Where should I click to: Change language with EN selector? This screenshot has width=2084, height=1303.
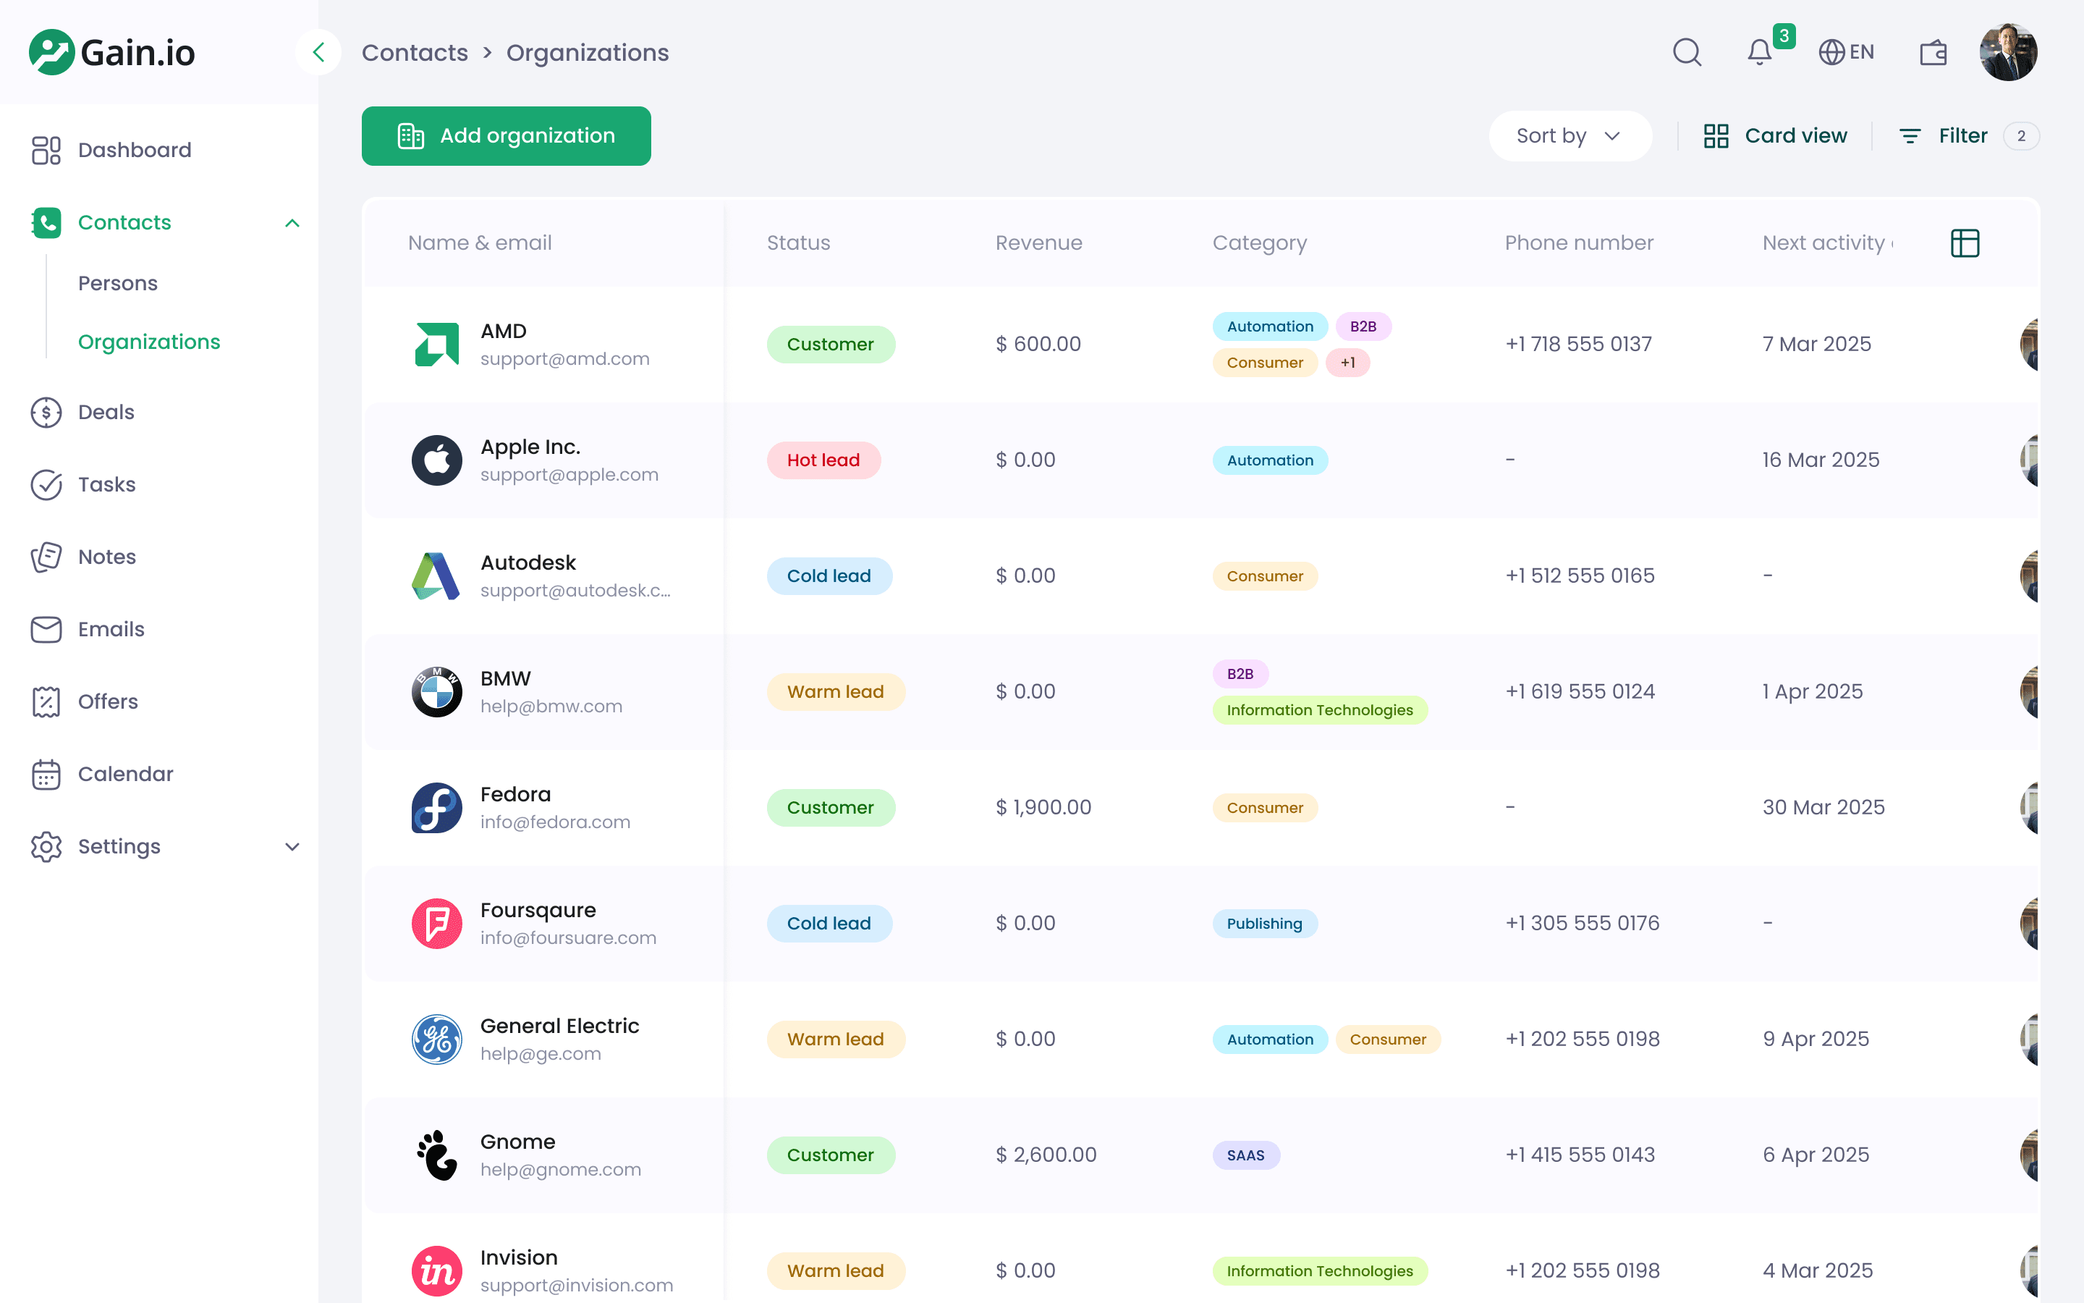(1847, 53)
